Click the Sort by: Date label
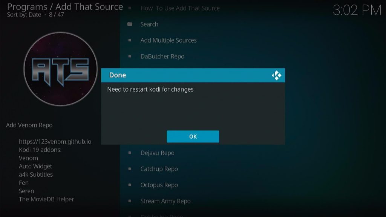 click(24, 15)
